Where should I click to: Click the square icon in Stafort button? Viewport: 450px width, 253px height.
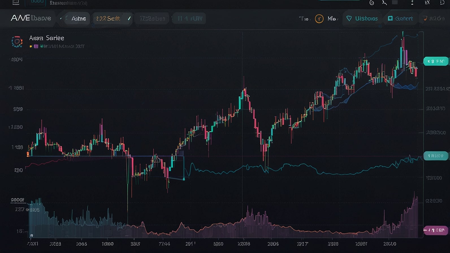pos(390,18)
